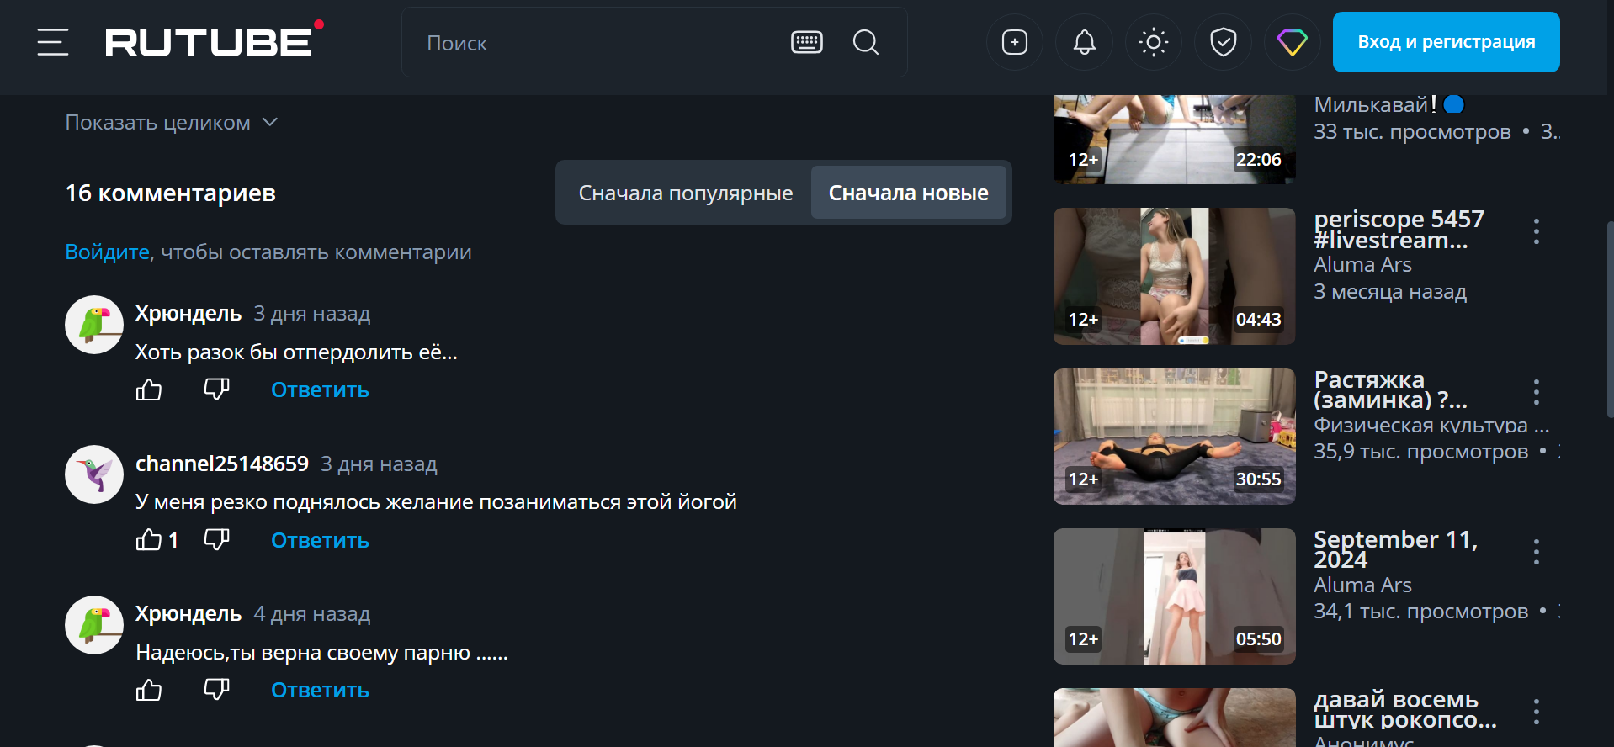
Task: Open the virtual keyboard in search
Action: coord(807,42)
